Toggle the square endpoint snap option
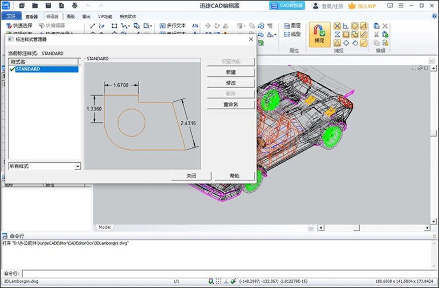The image size is (439, 288). pyautogui.click(x=346, y=34)
